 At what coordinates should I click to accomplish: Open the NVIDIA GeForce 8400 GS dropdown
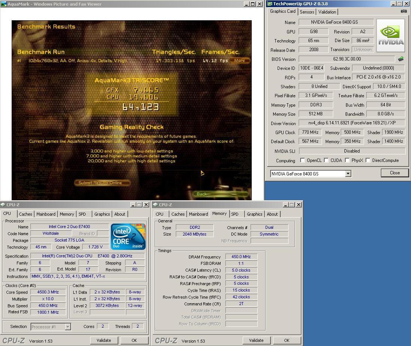348,174
